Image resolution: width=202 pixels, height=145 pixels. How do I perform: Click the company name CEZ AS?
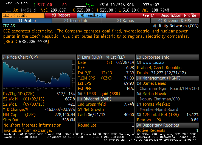pyautogui.click(x=9, y=26)
